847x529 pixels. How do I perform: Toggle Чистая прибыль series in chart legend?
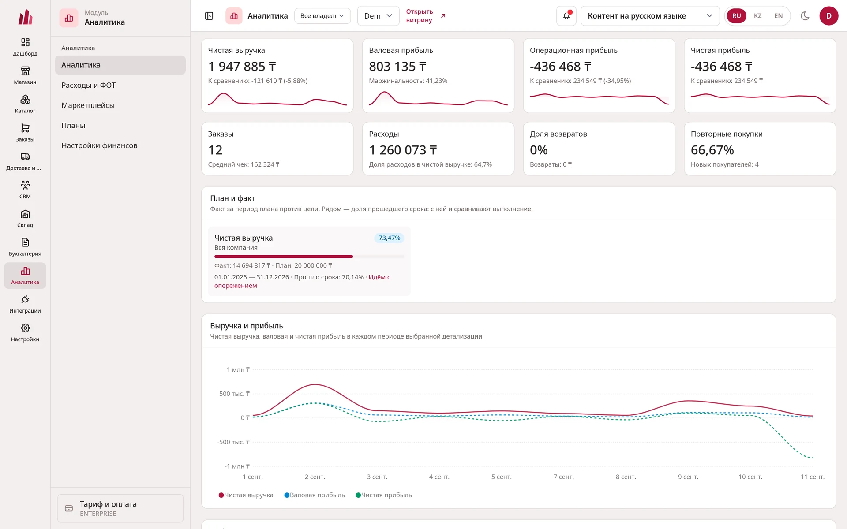tap(384, 495)
